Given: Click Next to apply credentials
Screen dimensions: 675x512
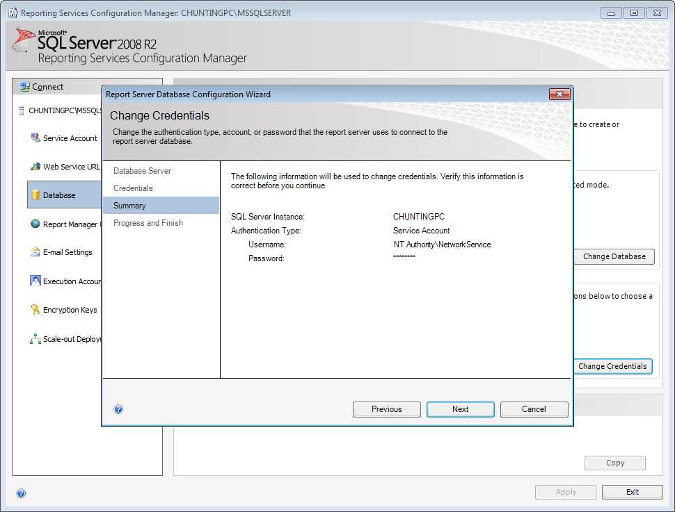Looking at the screenshot, I should pyautogui.click(x=460, y=409).
